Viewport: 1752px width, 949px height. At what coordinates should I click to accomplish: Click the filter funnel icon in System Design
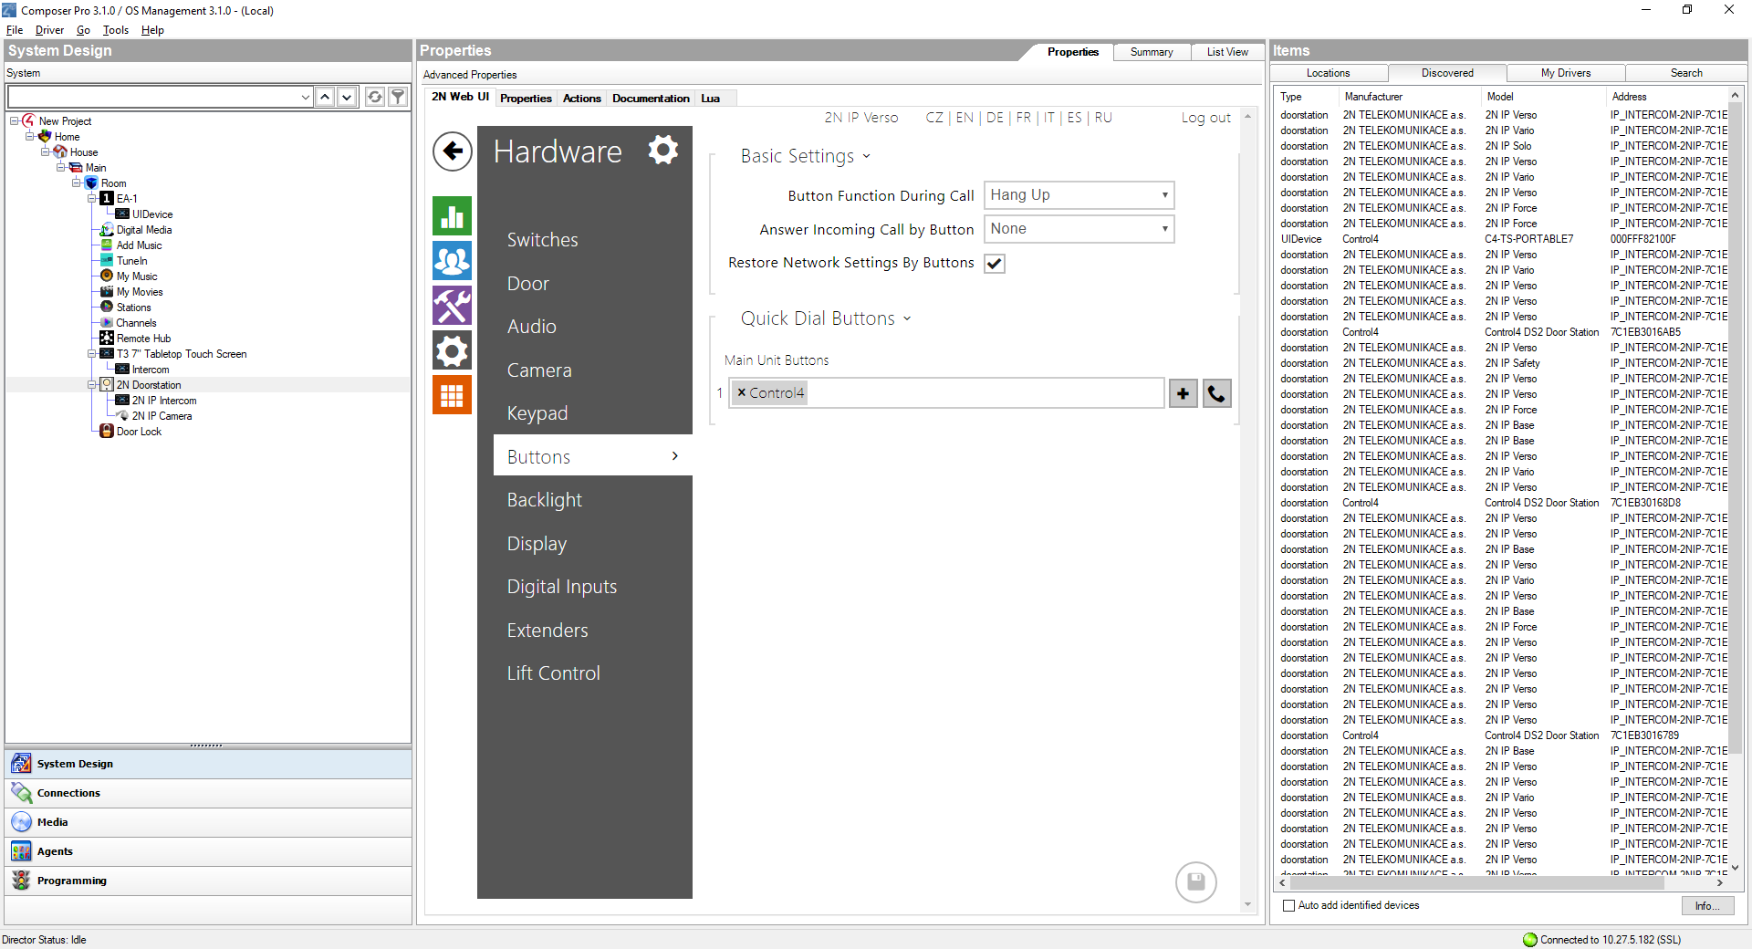tap(398, 97)
